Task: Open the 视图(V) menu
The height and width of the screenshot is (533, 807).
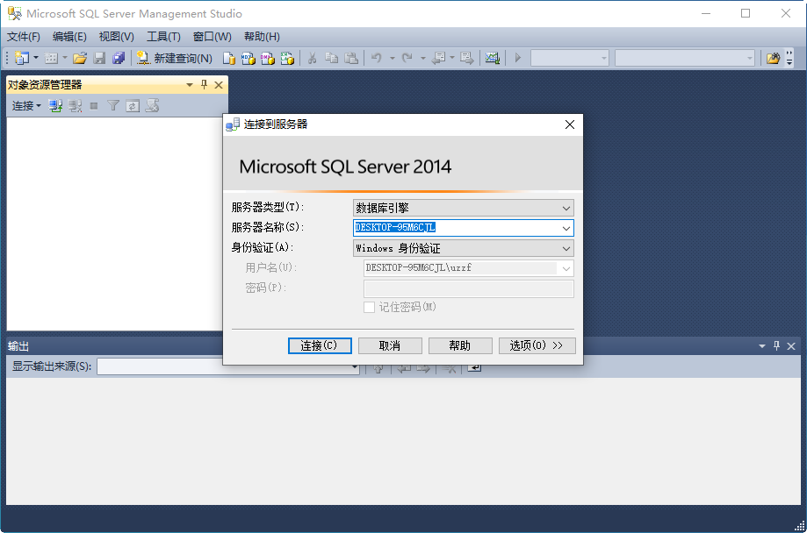Action: 116,37
